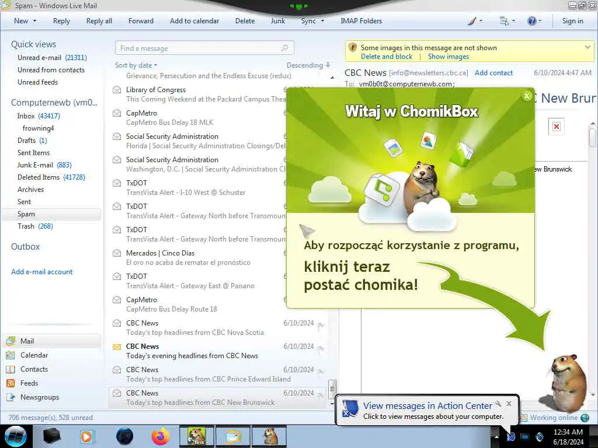Click Add to calendar

click(194, 21)
